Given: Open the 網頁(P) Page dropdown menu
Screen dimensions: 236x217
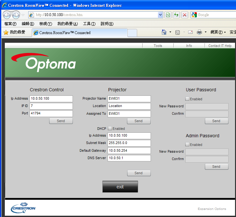Looking at the screenshot, I should click(x=218, y=32).
